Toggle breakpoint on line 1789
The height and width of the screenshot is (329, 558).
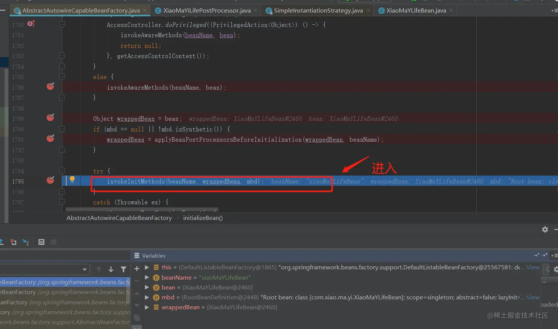50,118
